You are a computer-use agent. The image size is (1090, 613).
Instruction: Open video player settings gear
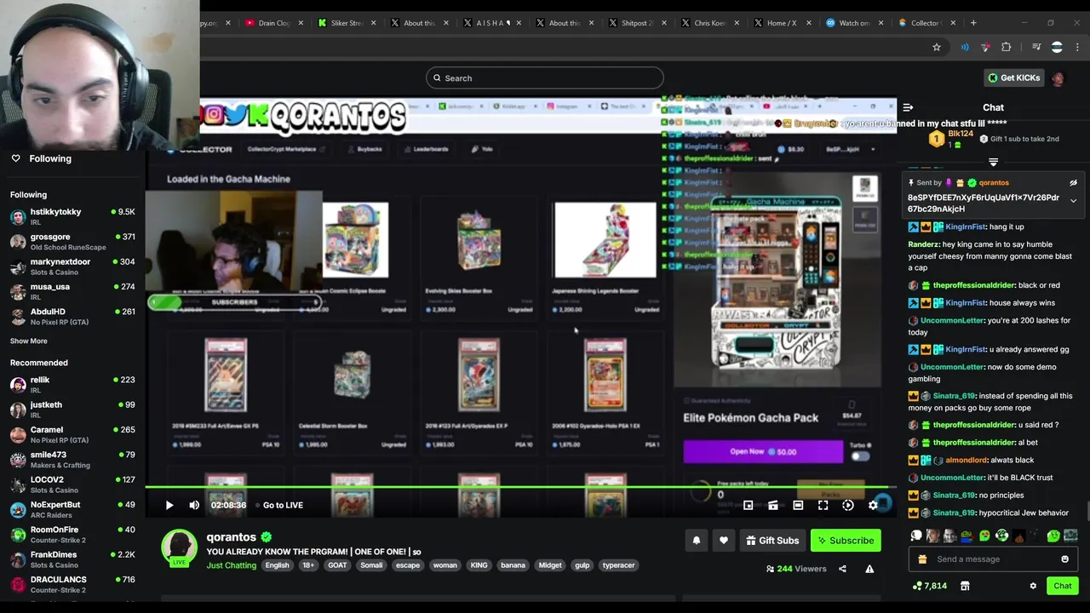pyautogui.click(x=873, y=505)
